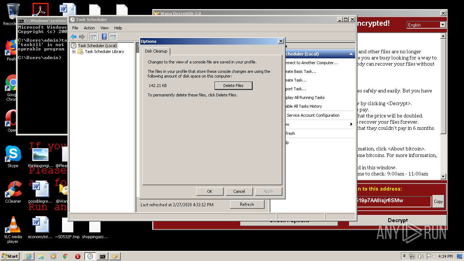Open Internet Explorer from taskbar
Image resolution: width=464 pixels, height=261 pixels.
pyautogui.click(x=29, y=256)
